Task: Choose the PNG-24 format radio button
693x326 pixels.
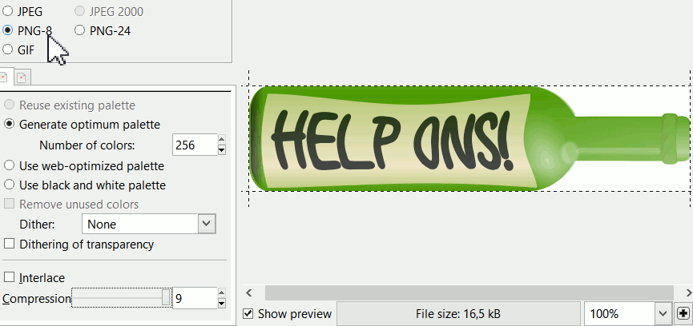Action: point(79,30)
